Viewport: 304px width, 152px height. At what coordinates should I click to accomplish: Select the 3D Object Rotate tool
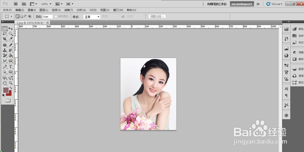pyautogui.click(x=5, y=78)
